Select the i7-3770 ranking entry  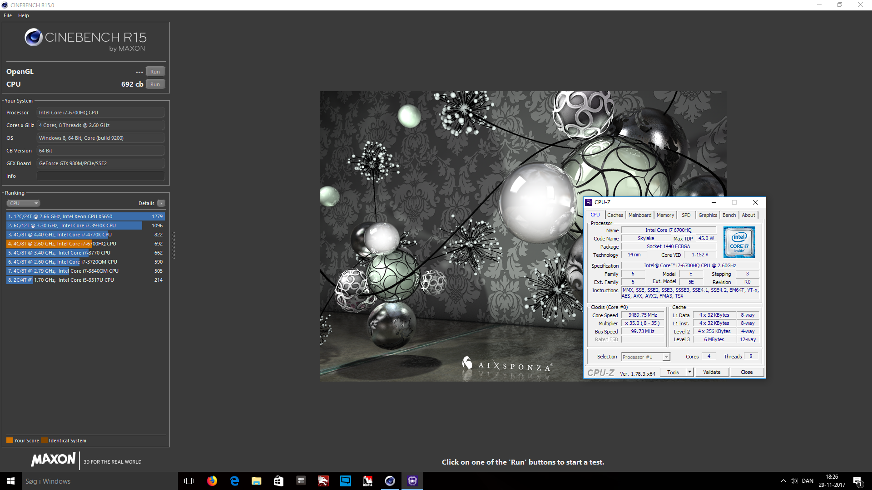click(85, 253)
